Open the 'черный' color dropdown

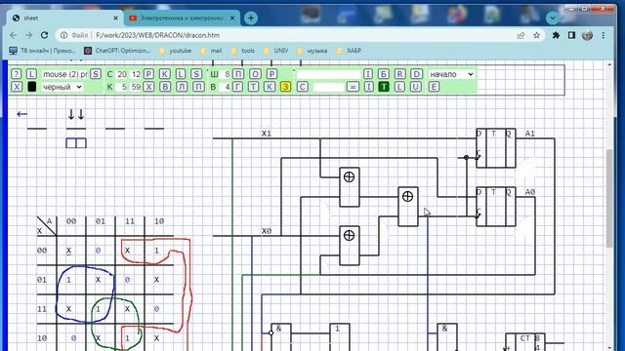[62, 87]
